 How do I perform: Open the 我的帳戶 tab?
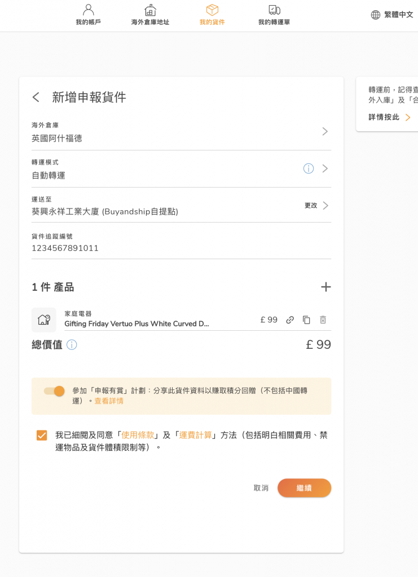point(87,15)
